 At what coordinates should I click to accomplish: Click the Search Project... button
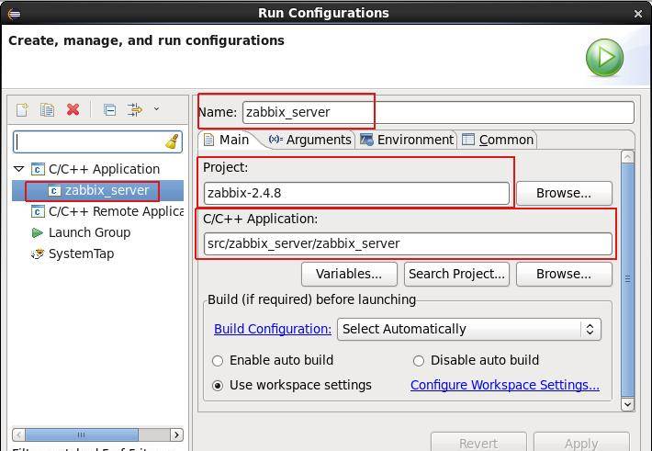click(456, 274)
